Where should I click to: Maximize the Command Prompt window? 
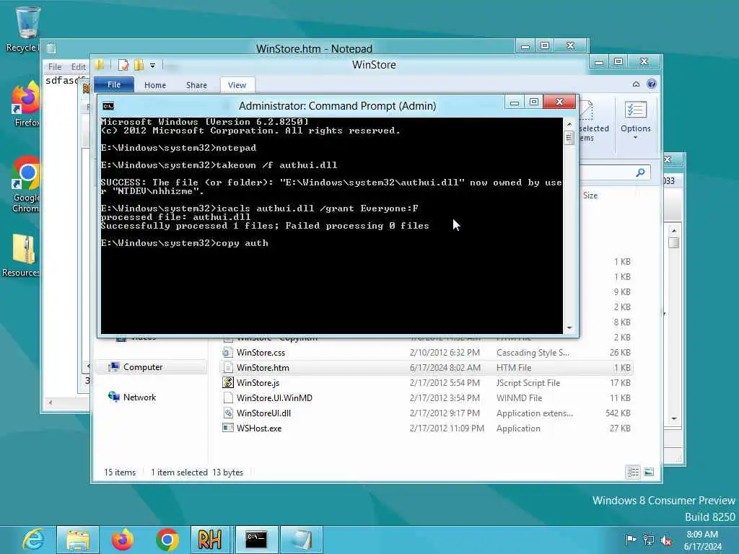pyautogui.click(x=533, y=102)
